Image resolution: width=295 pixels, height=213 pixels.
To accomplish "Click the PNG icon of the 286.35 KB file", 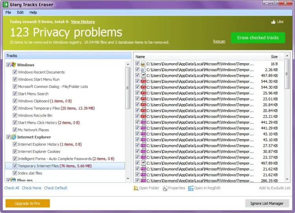I will tap(143, 180).
